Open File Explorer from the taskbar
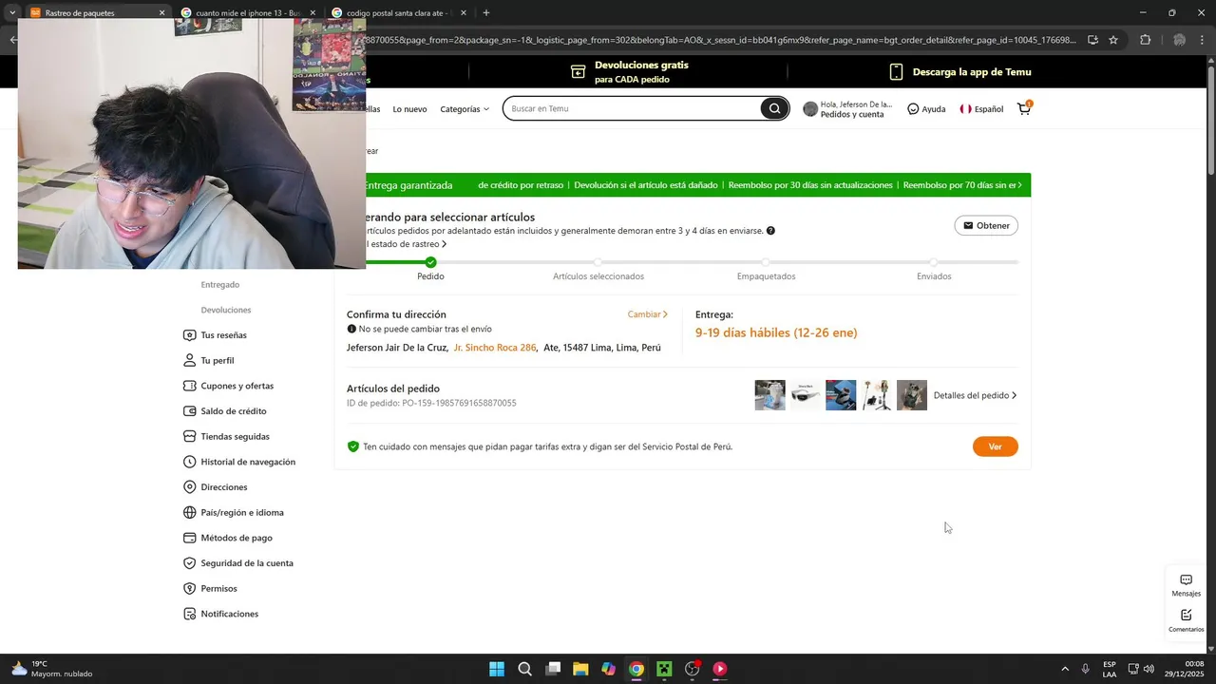Screen dimensions: 1216x684 580,669
